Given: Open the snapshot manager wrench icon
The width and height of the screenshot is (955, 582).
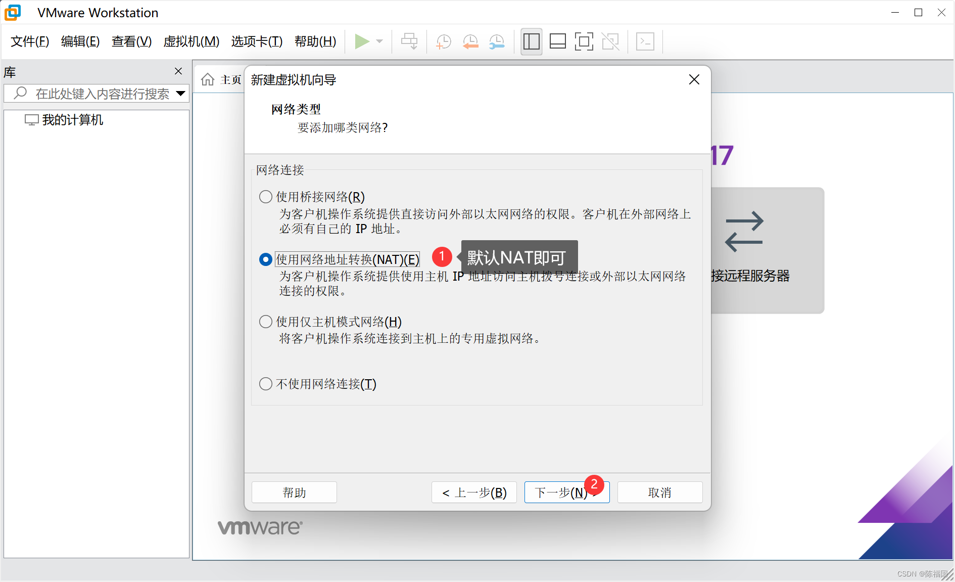Looking at the screenshot, I should coord(497,41).
